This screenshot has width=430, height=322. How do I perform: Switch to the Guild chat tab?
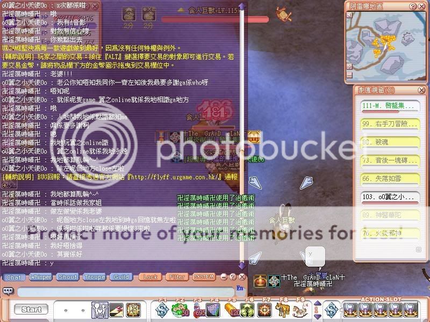[121, 277]
